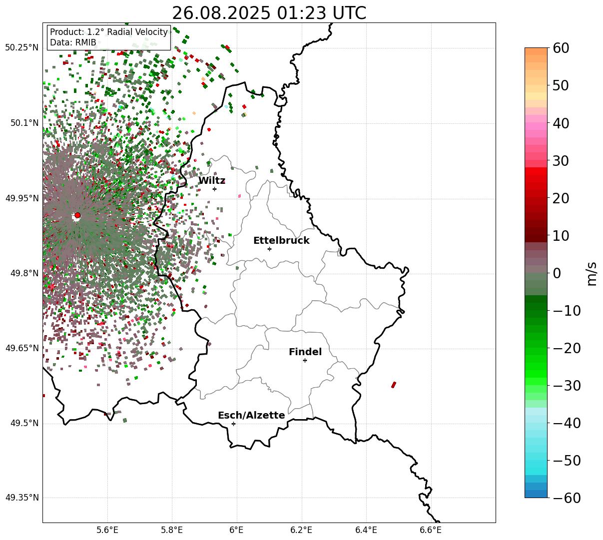Click the 5.8°E longitude label
603x540 pixels.
tap(172, 531)
